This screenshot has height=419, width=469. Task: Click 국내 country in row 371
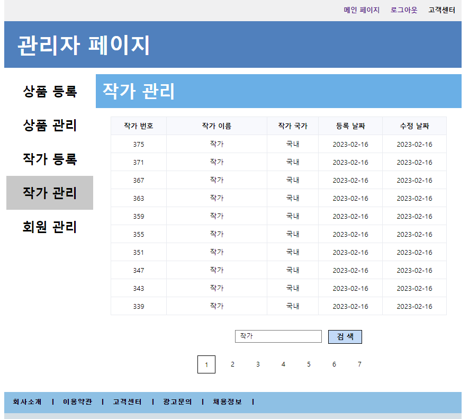pyautogui.click(x=293, y=162)
